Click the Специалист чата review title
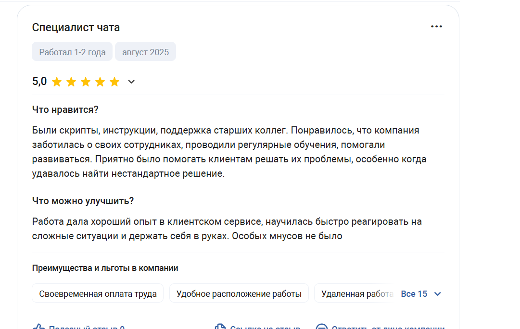This screenshot has height=329, width=520. pos(76,27)
